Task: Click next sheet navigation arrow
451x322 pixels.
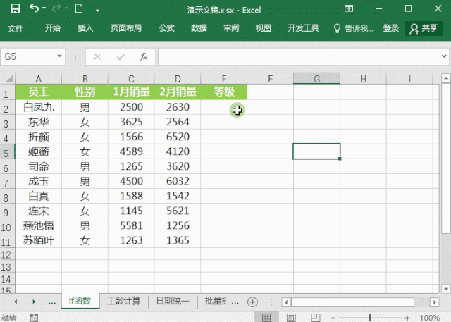Action: (x=34, y=302)
